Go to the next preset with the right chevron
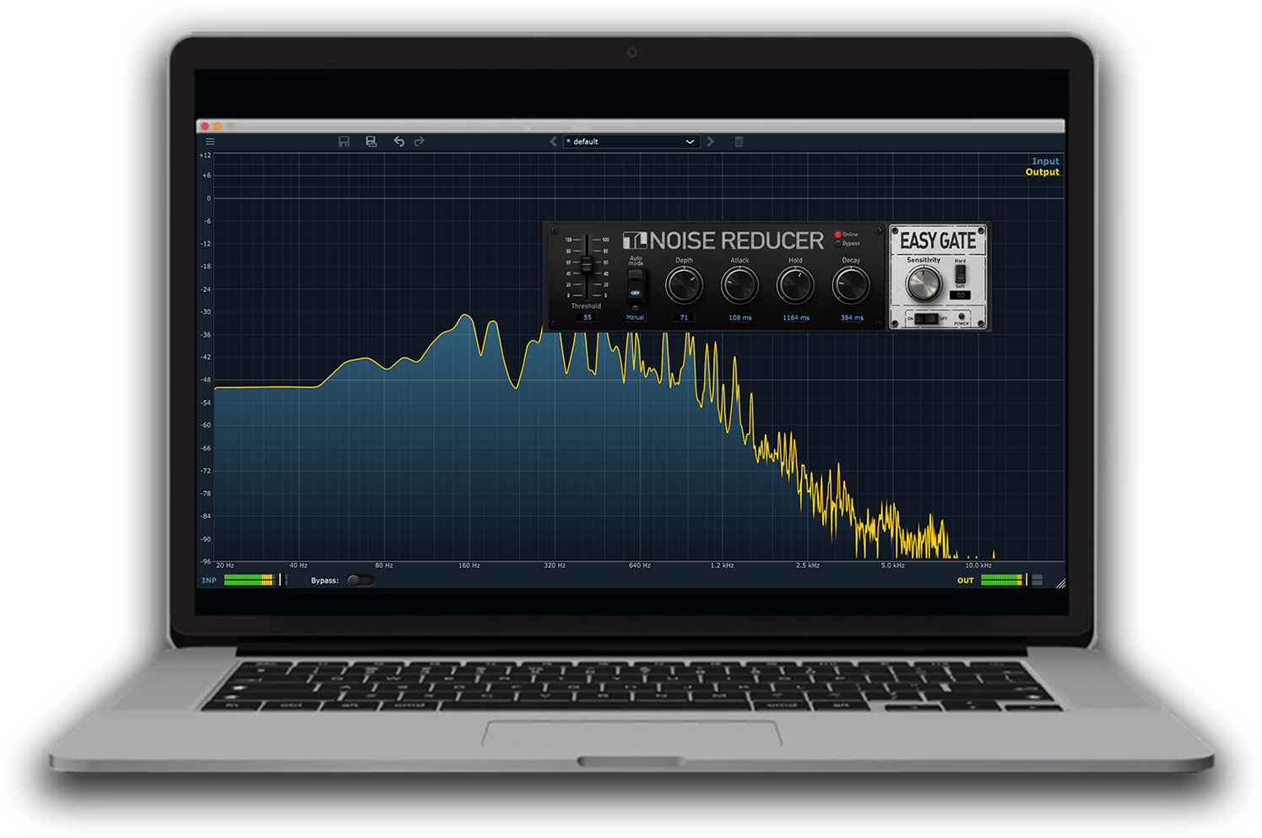Viewport: 1262px width, 838px height. [x=711, y=142]
